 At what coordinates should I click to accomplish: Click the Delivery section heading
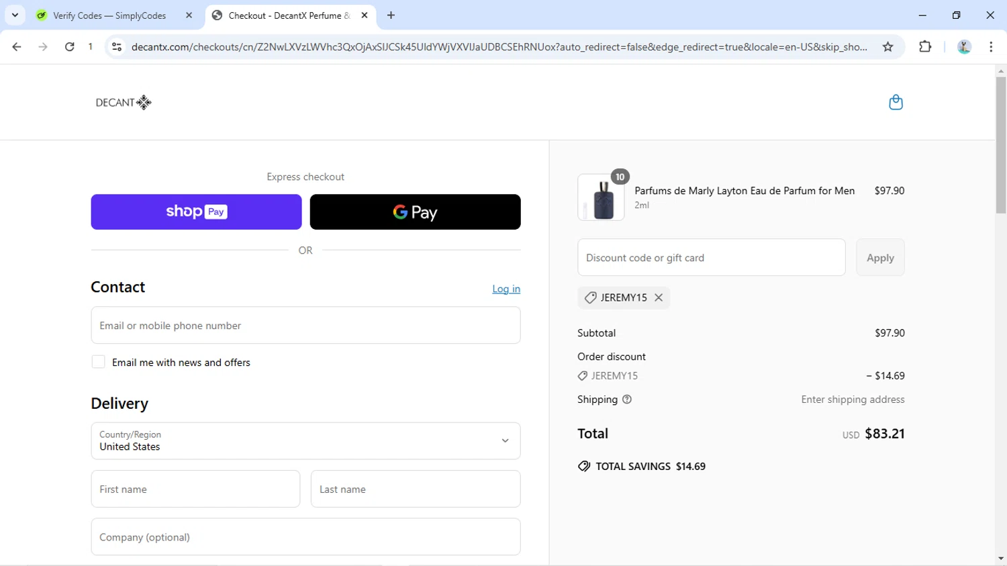pyautogui.click(x=119, y=404)
